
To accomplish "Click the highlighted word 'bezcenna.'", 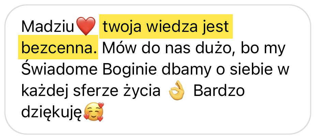I will coord(59,48).
